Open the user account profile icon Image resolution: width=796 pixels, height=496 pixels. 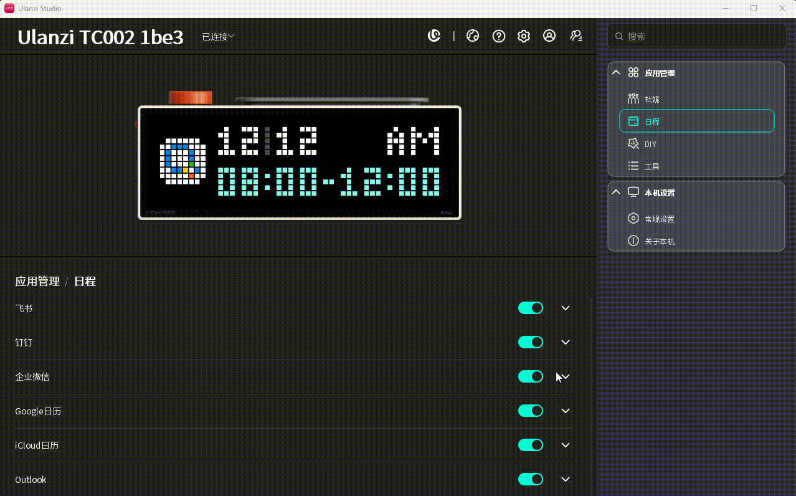549,36
